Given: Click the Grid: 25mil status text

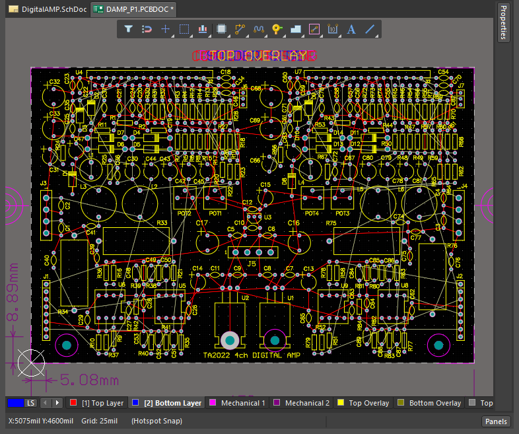Looking at the screenshot, I should click(99, 421).
